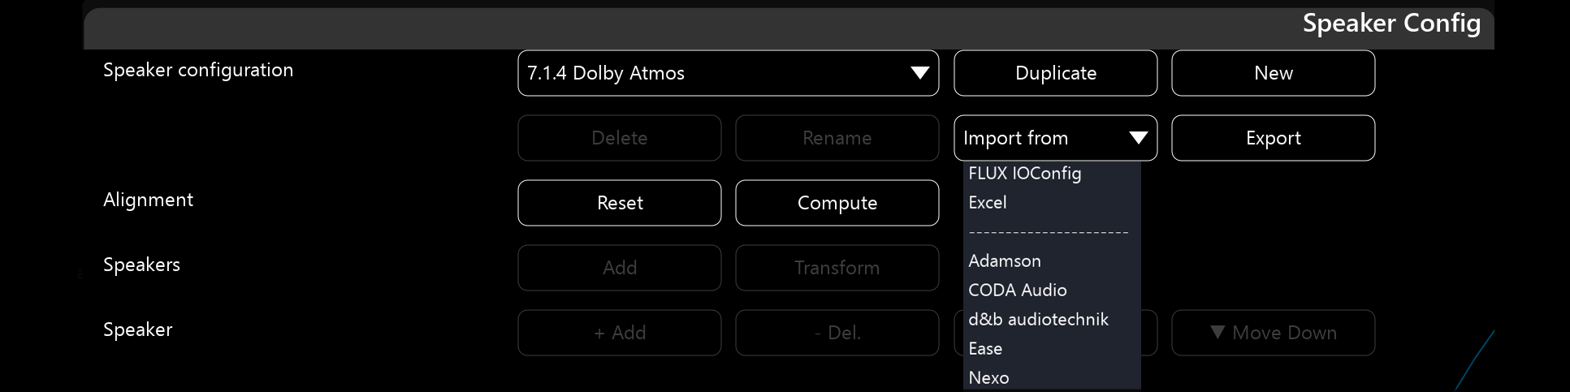Export the speaker configuration
The width and height of the screenshot is (1570, 392).
click(x=1273, y=138)
